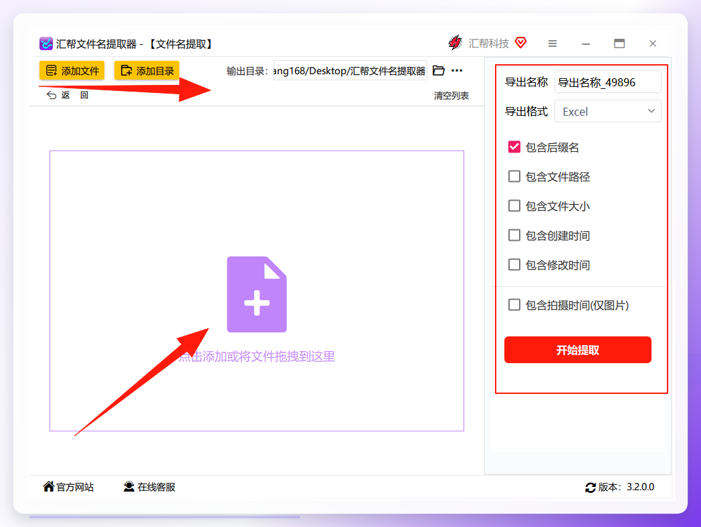Open the 官方网站 link
Screen dimensions: 701x527
tap(68, 487)
